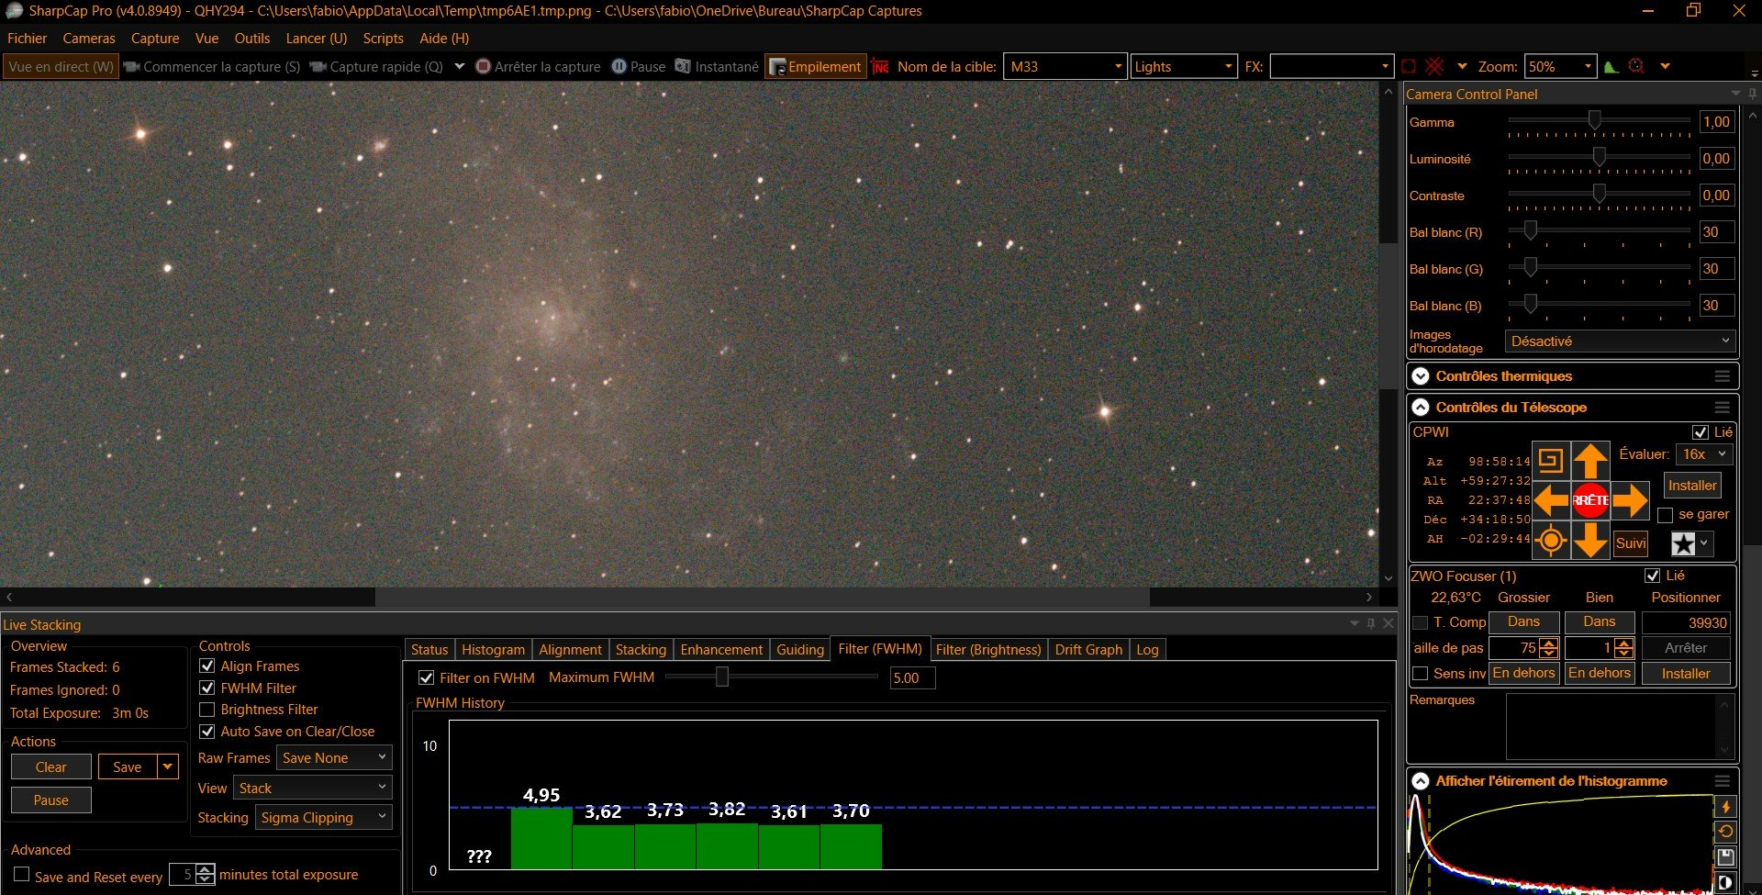Click the telescope spiral search icon
The width and height of the screenshot is (1762, 895).
(x=1551, y=461)
